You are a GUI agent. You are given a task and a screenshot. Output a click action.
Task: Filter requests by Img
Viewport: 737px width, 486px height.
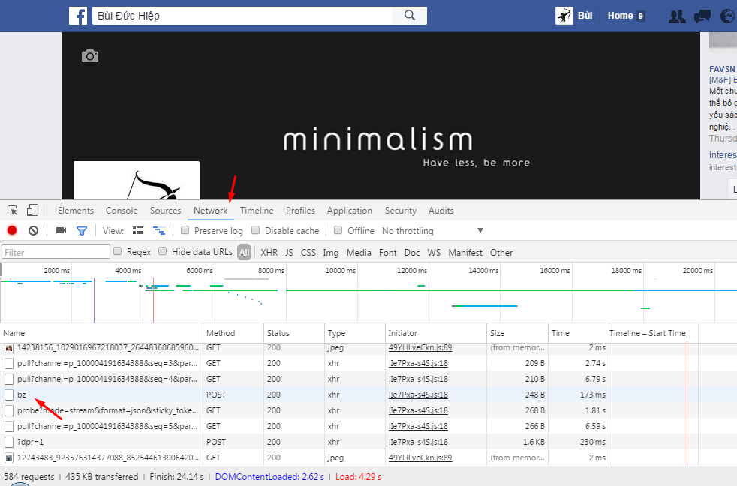pos(331,253)
